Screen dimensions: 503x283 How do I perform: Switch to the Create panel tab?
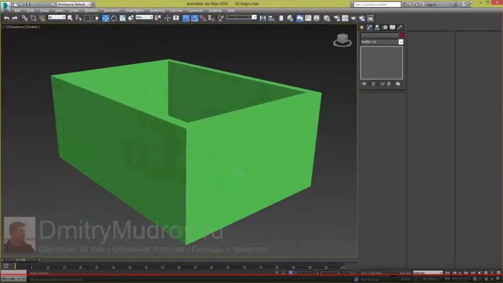[361, 27]
